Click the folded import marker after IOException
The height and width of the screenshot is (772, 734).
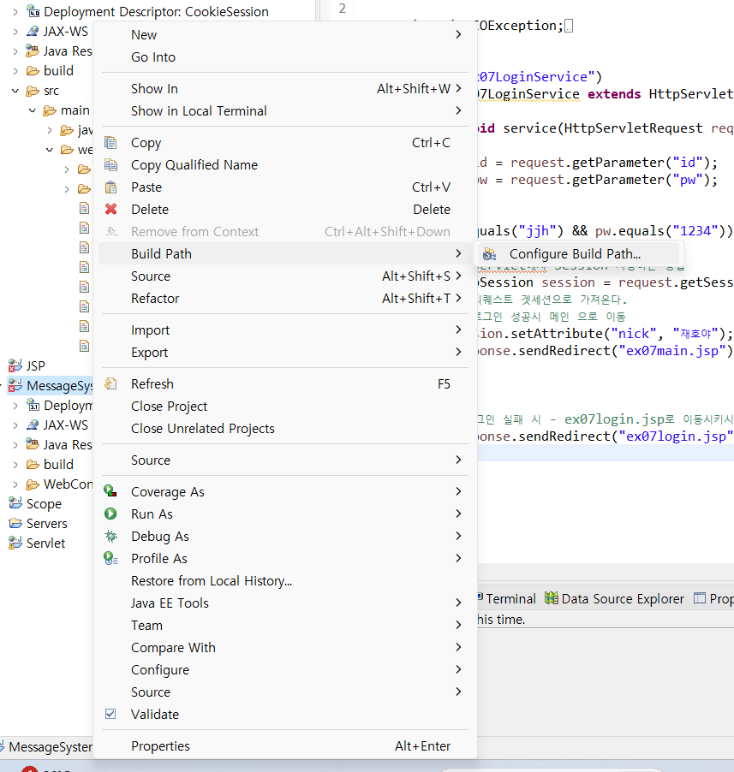(569, 26)
